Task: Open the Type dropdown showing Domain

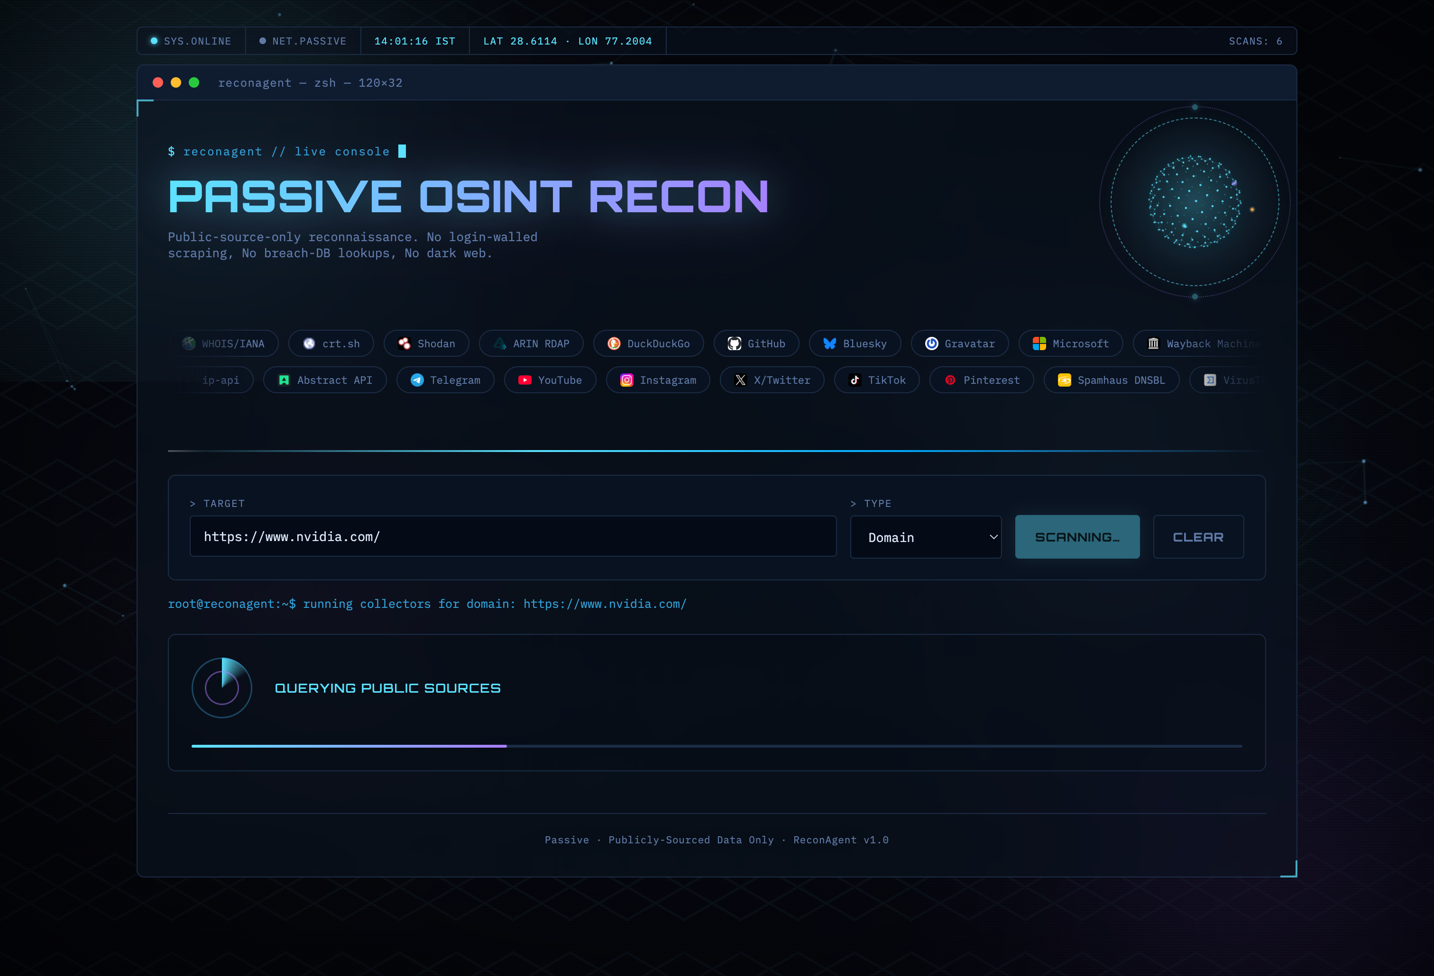Action: [x=926, y=537]
